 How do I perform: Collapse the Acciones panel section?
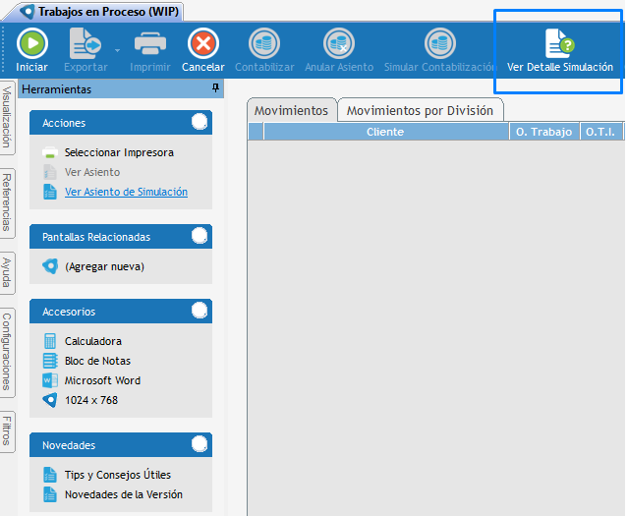pos(200,122)
